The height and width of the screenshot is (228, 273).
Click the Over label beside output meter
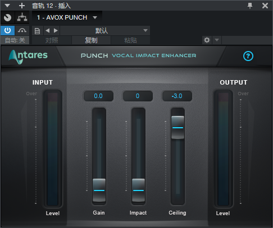pos(243,94)
